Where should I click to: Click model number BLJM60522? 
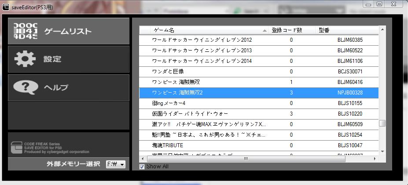point(350,51)
